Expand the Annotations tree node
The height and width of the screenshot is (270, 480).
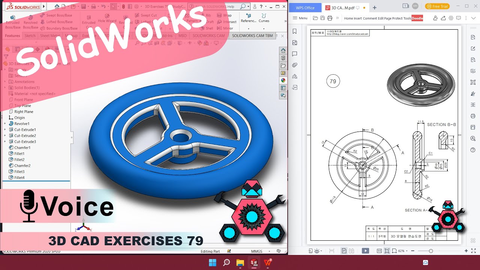[x=5, y=82]
